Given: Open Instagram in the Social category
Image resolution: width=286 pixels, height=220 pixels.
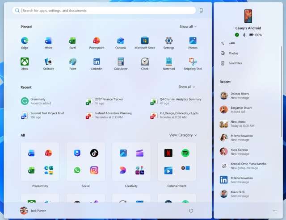Looking at the screenshot, I should [94, 170].
